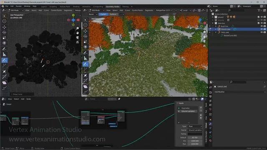The height and width of the screenshot is (150, 267).
Task: Toggle visibility eye for GRASS LINE
Action: click(262, 29)
